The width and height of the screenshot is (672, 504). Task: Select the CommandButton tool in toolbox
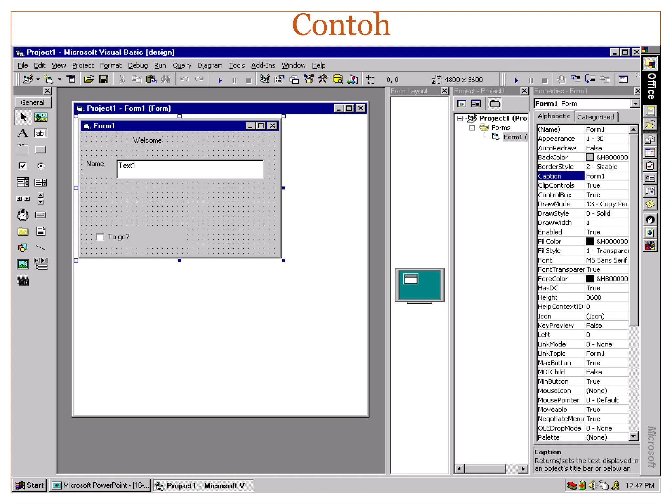41,150
